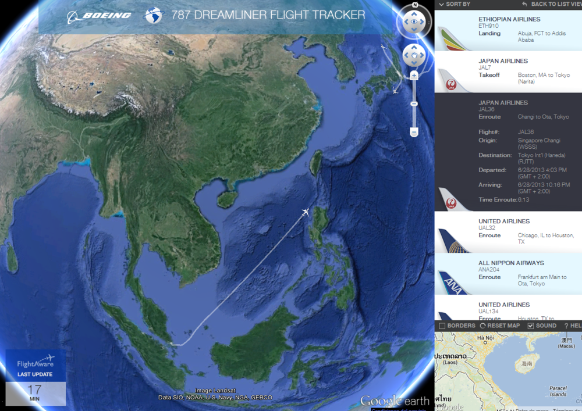582x411 pixels.
Task: Go back to list view
Action: 552,4
